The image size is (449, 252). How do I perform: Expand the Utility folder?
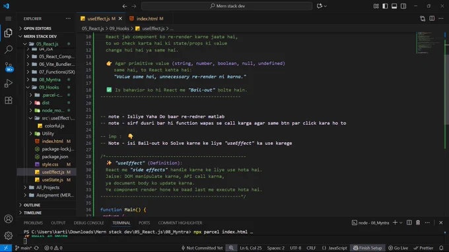(48, 134)
